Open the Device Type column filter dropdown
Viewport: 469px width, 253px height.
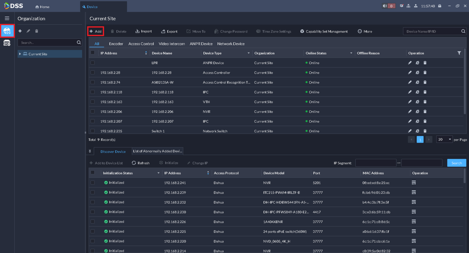pos(249,53)
